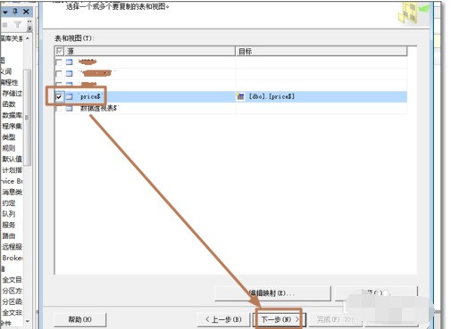Click the table icon beside price$
The image size is (451, 329).
tap(69, 96)
